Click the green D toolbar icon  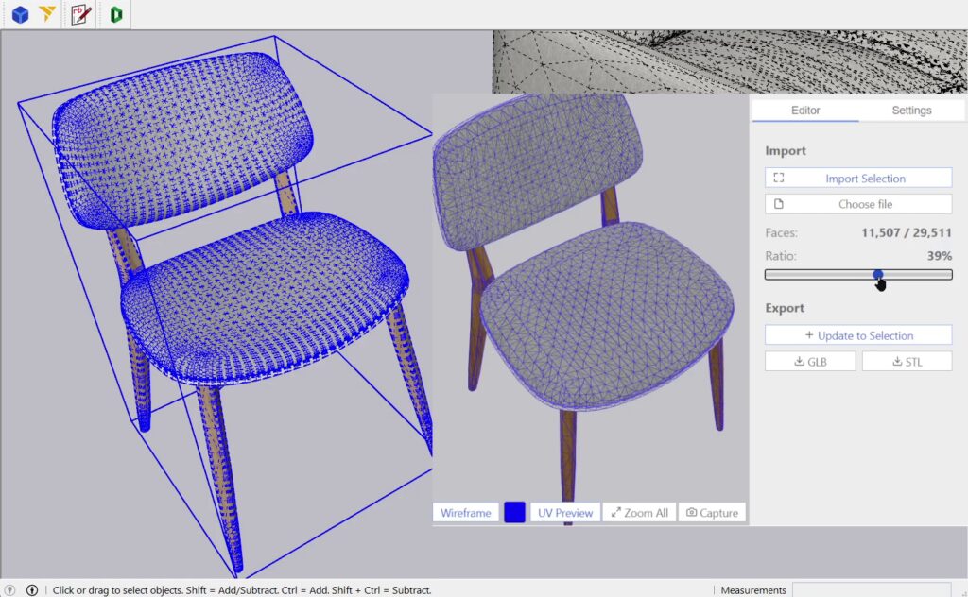(x=115, y=14)
